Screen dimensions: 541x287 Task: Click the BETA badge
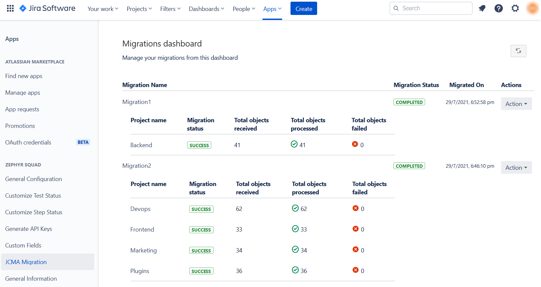click(x=83, y=142)
